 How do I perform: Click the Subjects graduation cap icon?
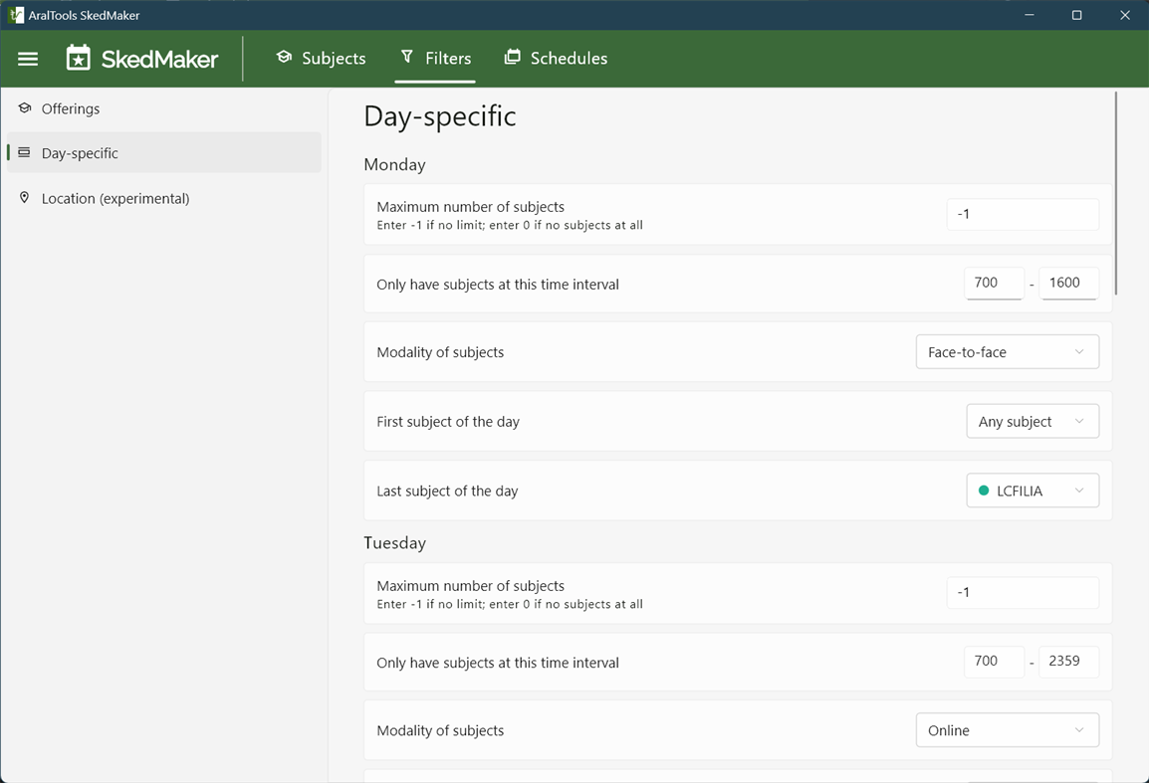point(284,58)
